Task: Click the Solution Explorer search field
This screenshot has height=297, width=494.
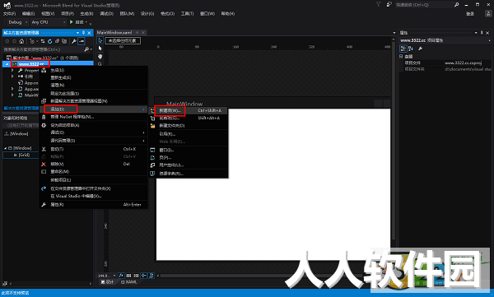Action: point(44,49)
